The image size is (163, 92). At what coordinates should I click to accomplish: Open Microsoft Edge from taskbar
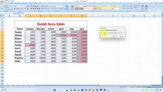tap(75, 90)
